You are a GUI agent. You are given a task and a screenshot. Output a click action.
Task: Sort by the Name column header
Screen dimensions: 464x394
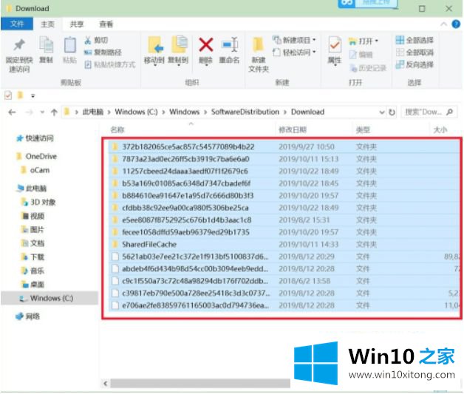coord(117,129)
